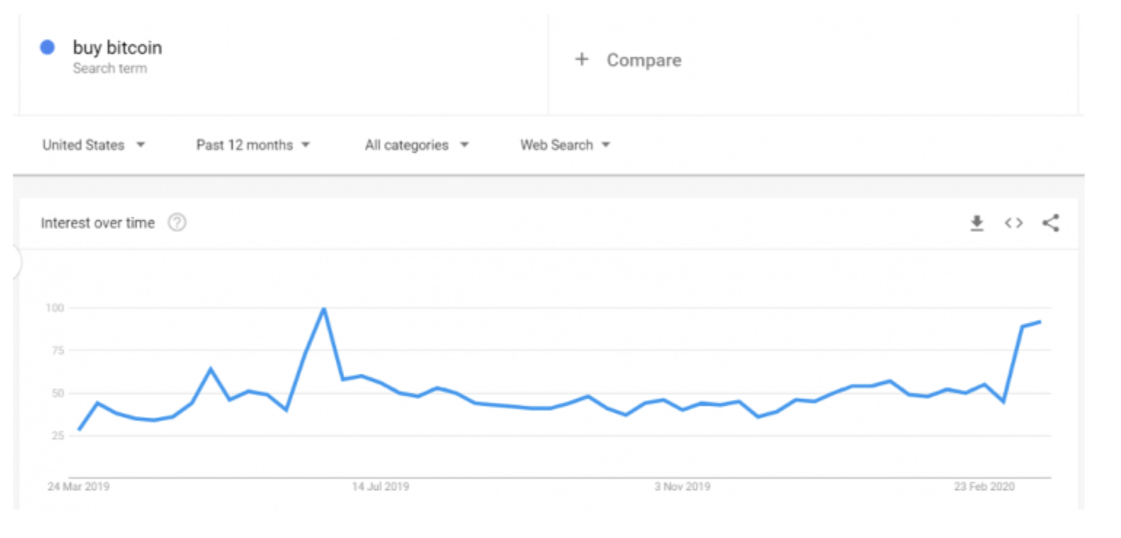The height and width of the screenshot is (538, 1121).
Task: Download the interest over time data as CSV
Action: pyautogui.click(x=978, y=223)
